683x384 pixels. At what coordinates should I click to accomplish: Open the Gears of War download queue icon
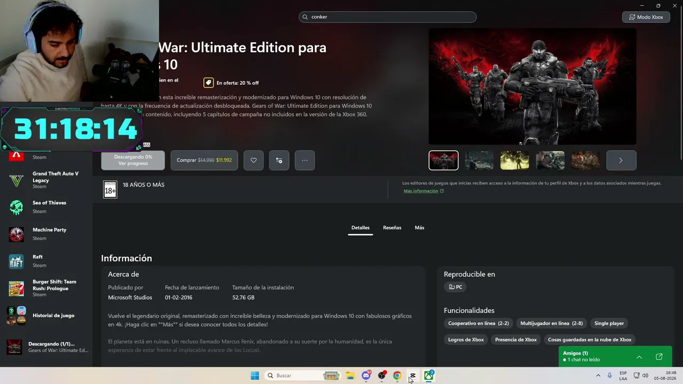point(14,347)
